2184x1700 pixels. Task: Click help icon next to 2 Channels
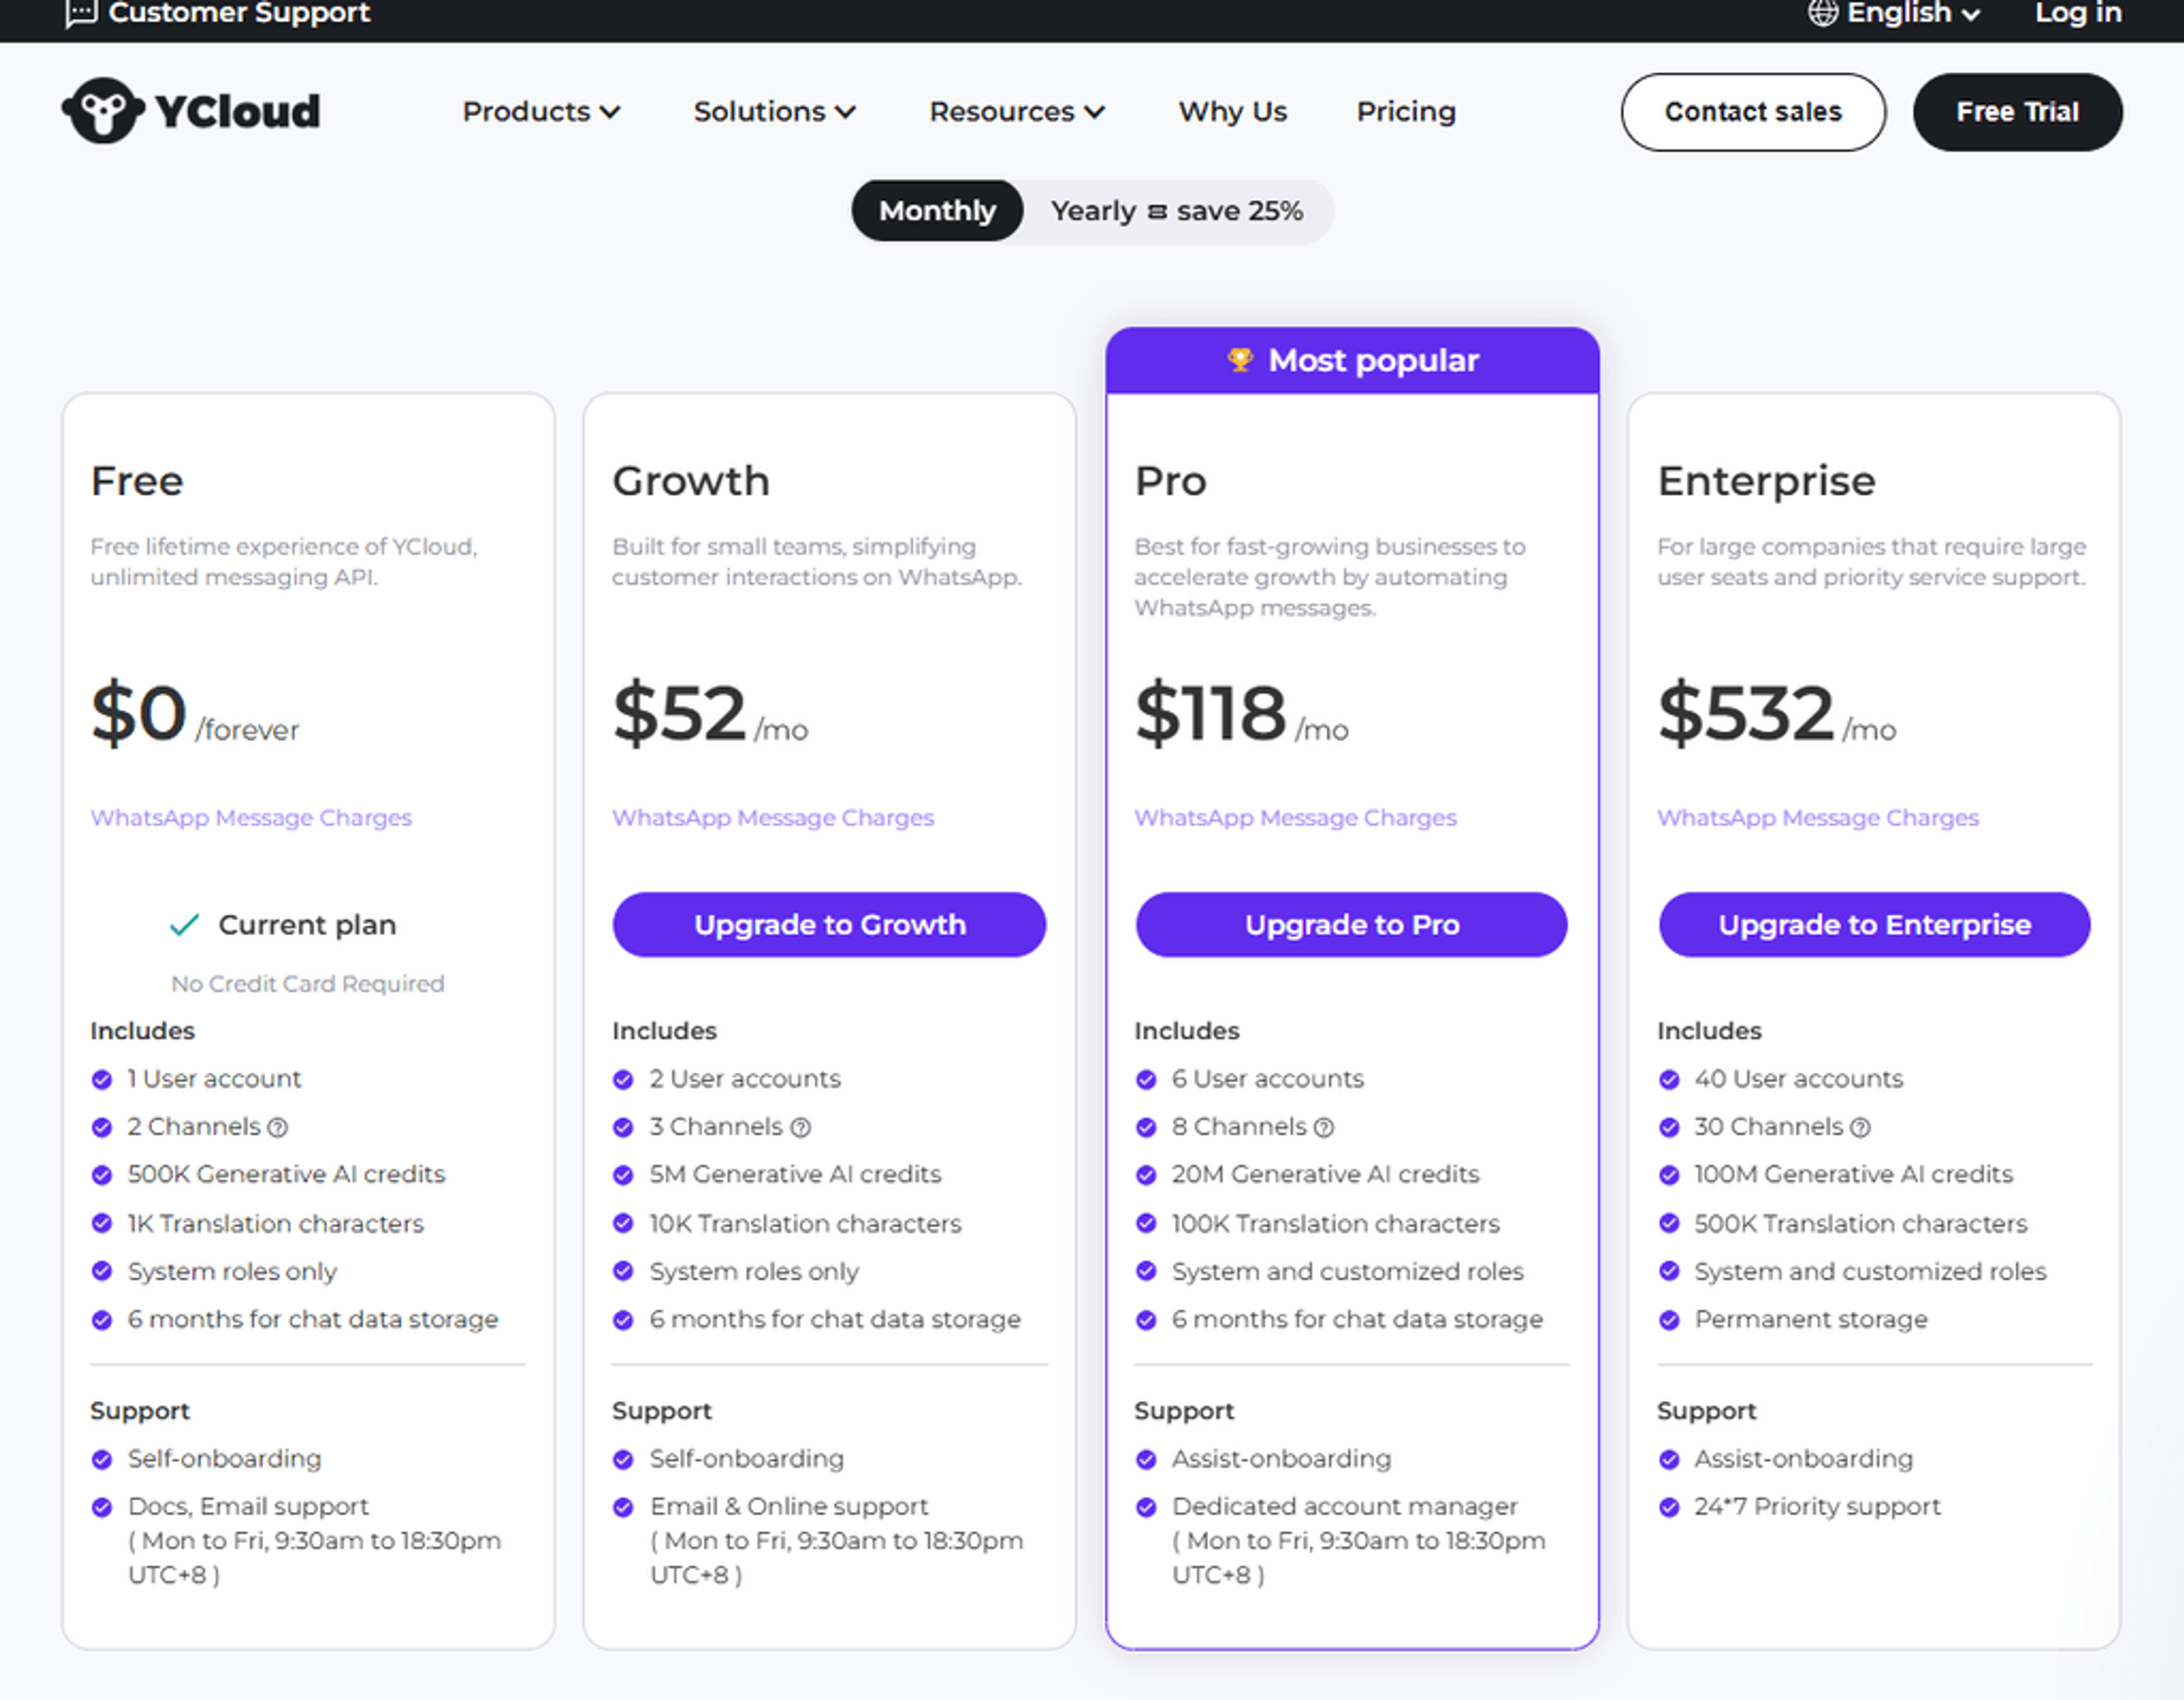278,1128
